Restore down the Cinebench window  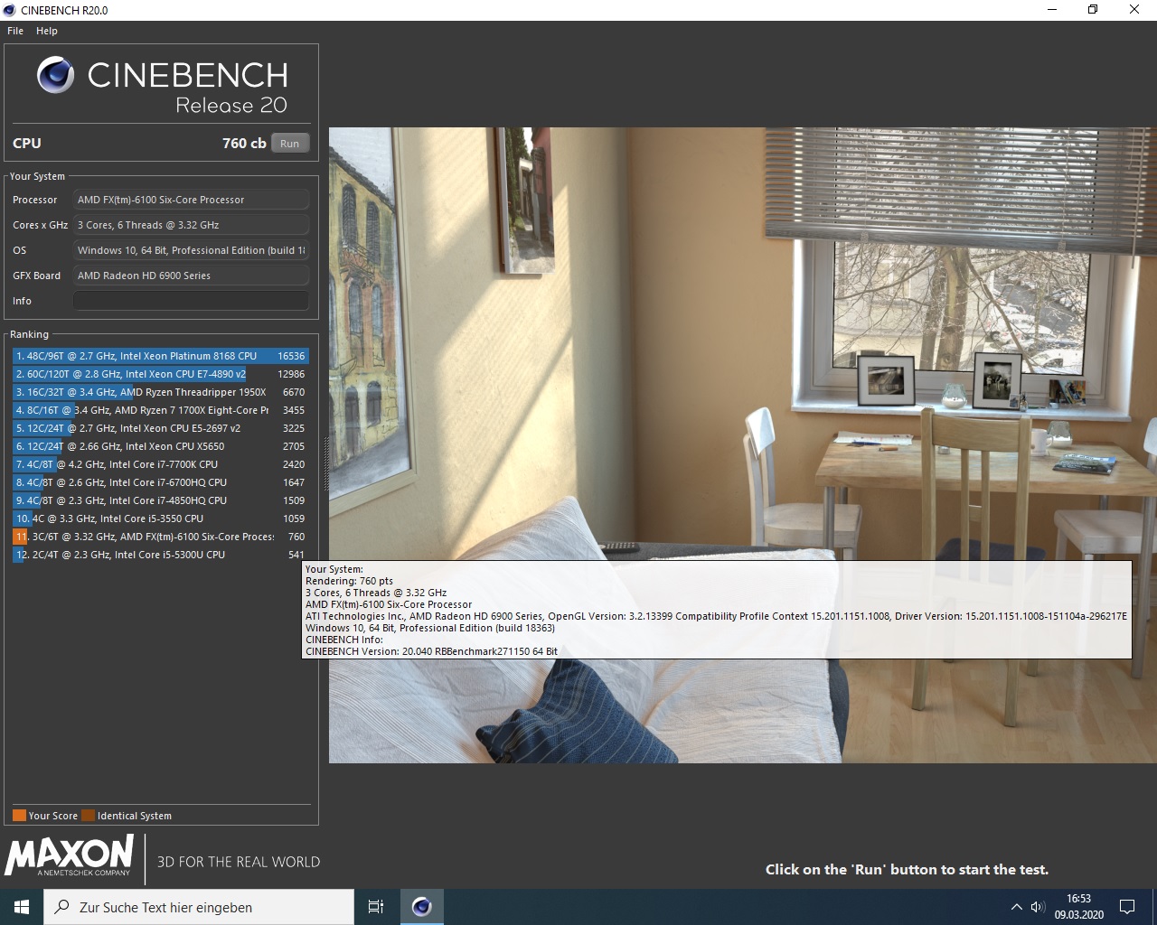[x=1093, y=10]
